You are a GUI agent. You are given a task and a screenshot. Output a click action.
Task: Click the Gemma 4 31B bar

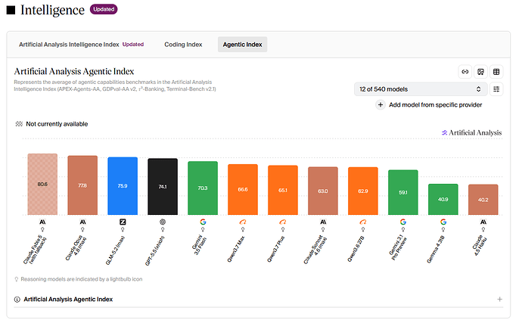pyautogui.click(x=443, y=199)
